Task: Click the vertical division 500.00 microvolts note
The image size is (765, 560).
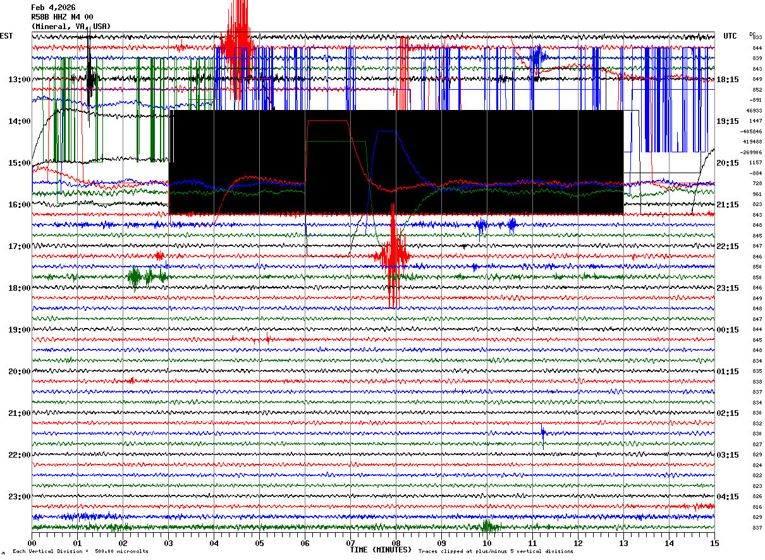Action: click(x=80, y=552)
